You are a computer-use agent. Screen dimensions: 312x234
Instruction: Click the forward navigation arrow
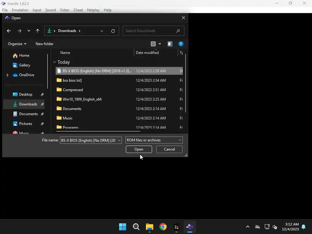point(19,31)
